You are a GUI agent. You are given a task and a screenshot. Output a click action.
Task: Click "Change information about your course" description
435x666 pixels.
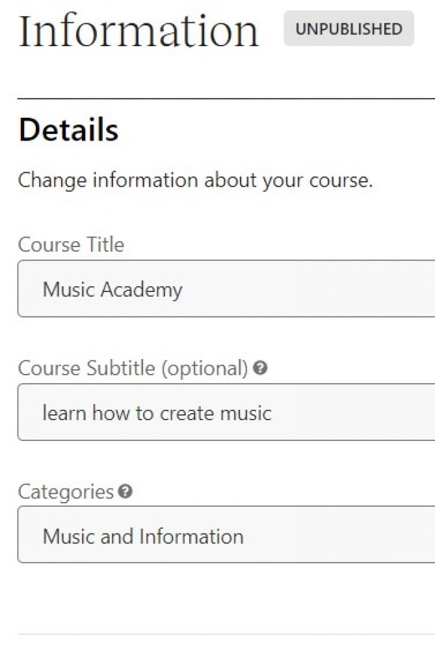pyautogui.click(x=195, y=180)
